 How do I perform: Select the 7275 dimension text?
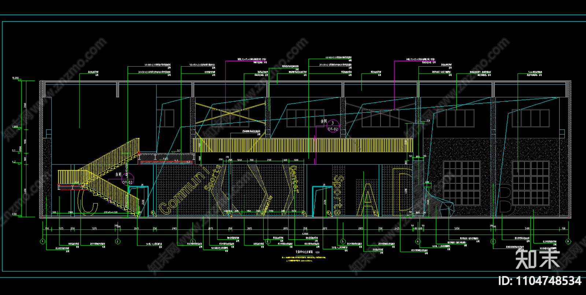tap(94, 228)
